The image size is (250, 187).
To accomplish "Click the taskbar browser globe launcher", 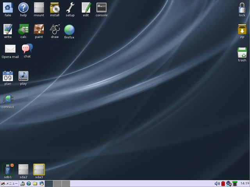I will [29, 183].
